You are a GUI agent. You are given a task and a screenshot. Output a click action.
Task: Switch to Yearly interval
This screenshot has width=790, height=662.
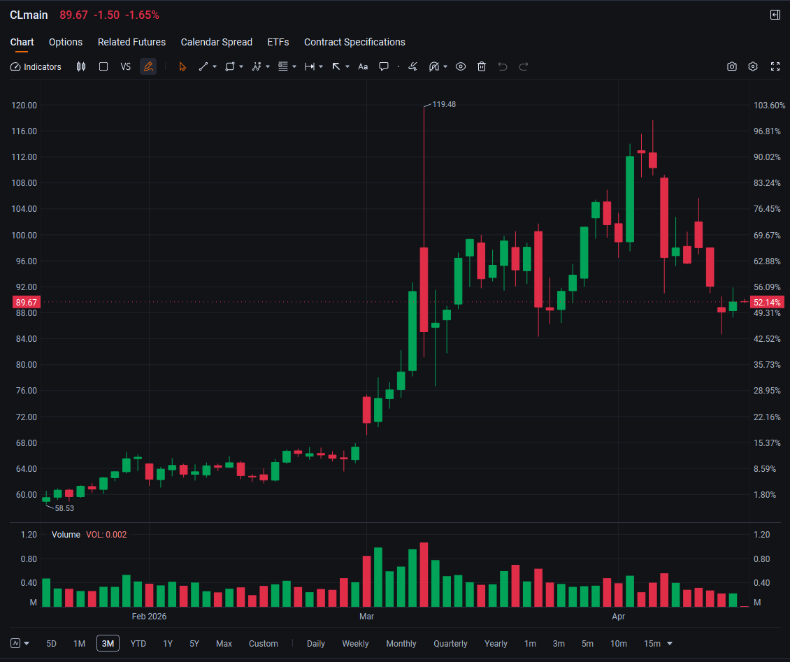pos(496,643)
